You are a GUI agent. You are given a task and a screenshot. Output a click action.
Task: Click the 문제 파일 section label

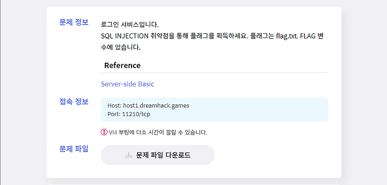tap(74, 149)
